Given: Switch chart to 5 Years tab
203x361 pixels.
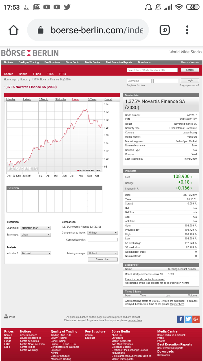Looking at the screenshot, I should (x=92, y=99).
